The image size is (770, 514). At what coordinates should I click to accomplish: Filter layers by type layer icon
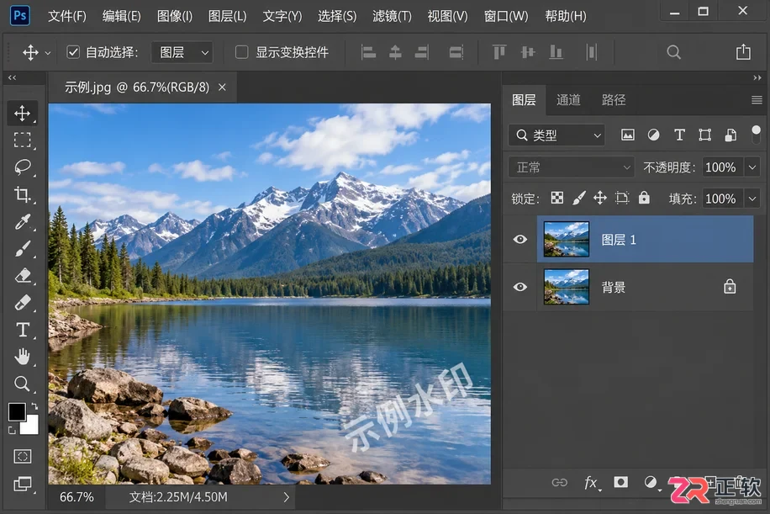[679, 135]
